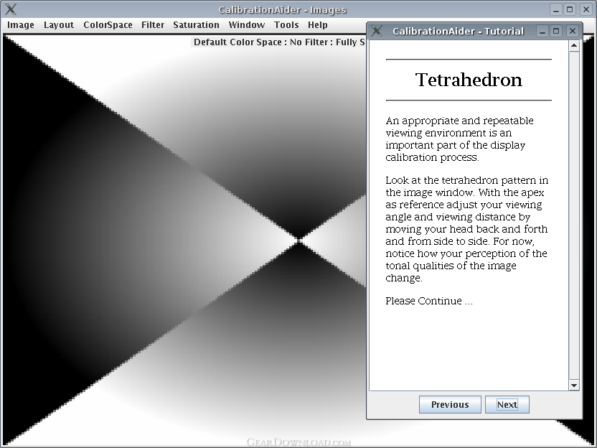Click the tutorial scrollbar up arrow
Image resolution: width=597 pixels, height=448 pixels.
pyautogui.click(x=574, y=47)
